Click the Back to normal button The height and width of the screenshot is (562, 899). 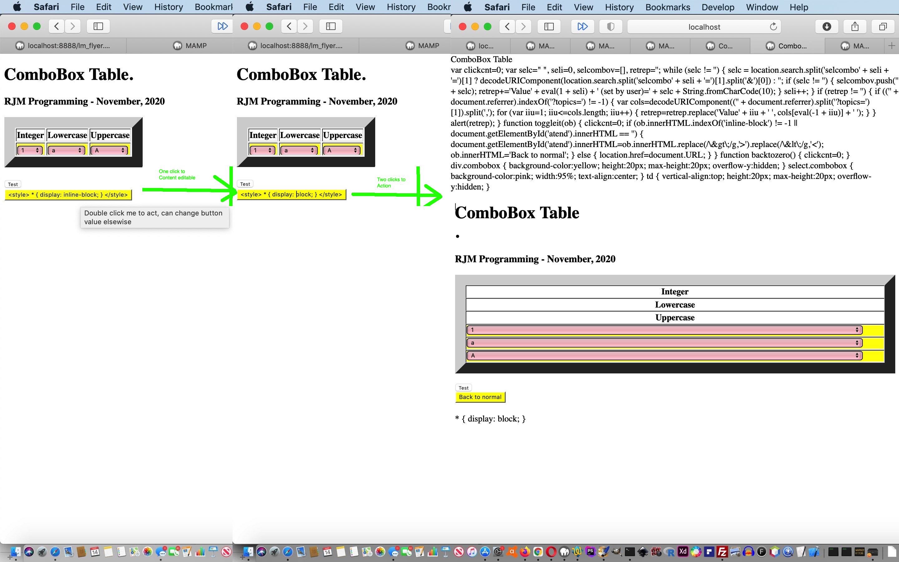coord(480,397)
